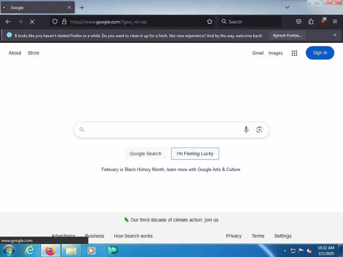
Task: Open the Windows Start menu
Action: [x=9, y=250]
